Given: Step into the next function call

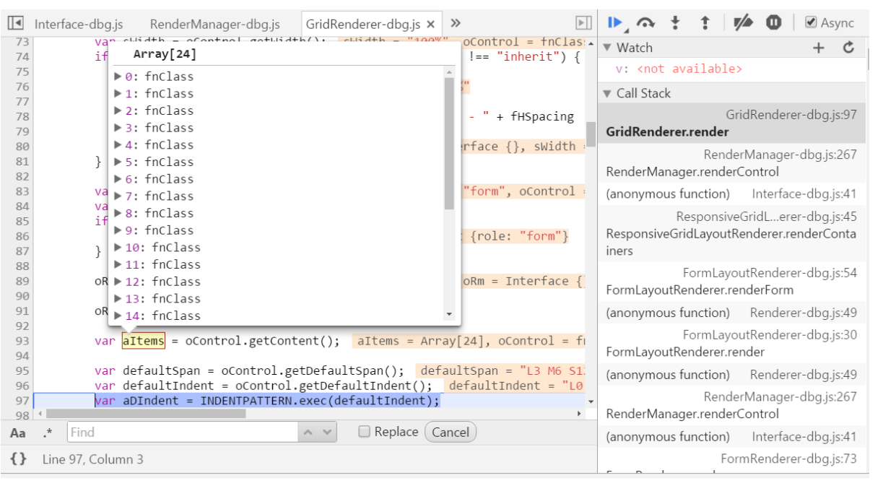Looking at the screenshot, I should pos(675,22).
